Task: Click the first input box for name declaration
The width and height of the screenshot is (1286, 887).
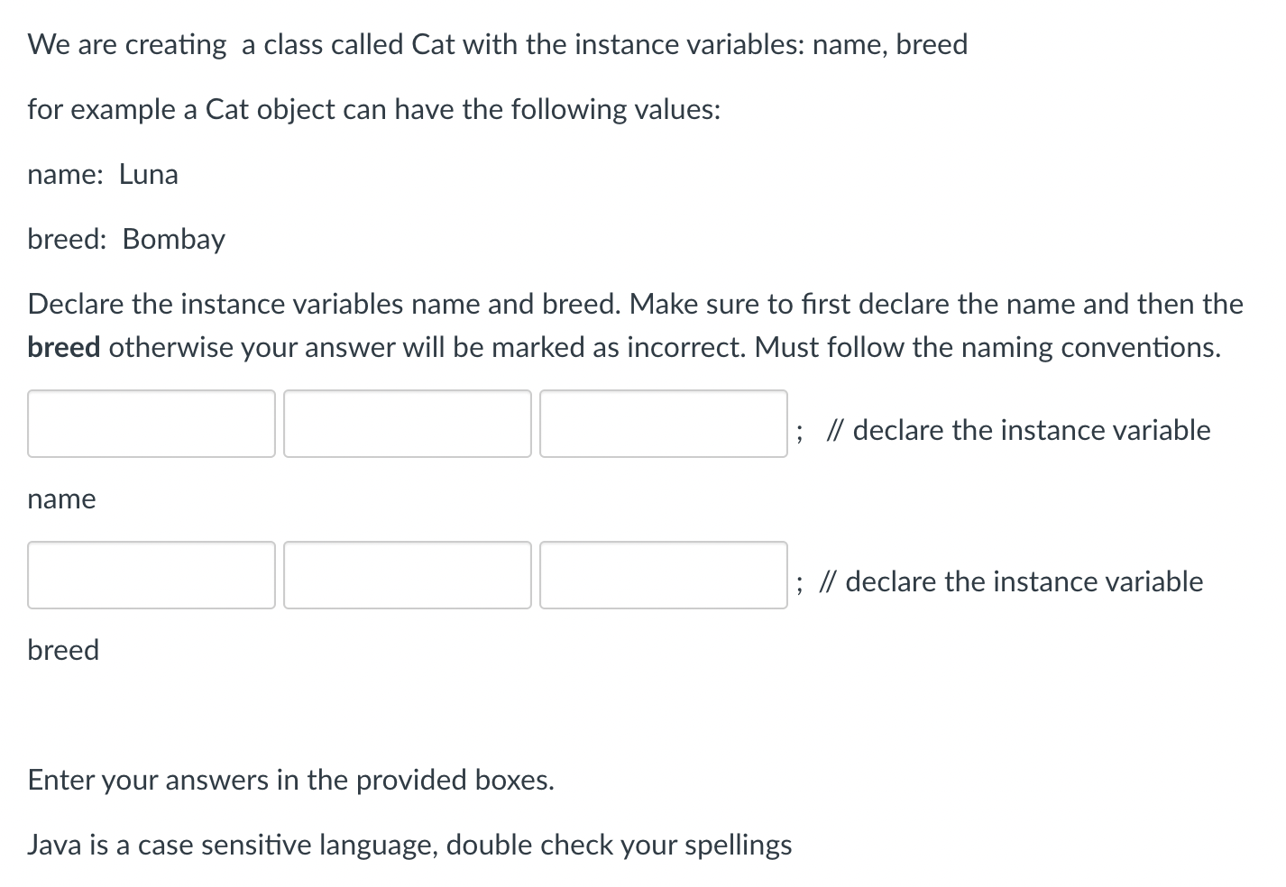Action: tap(151, 424)
